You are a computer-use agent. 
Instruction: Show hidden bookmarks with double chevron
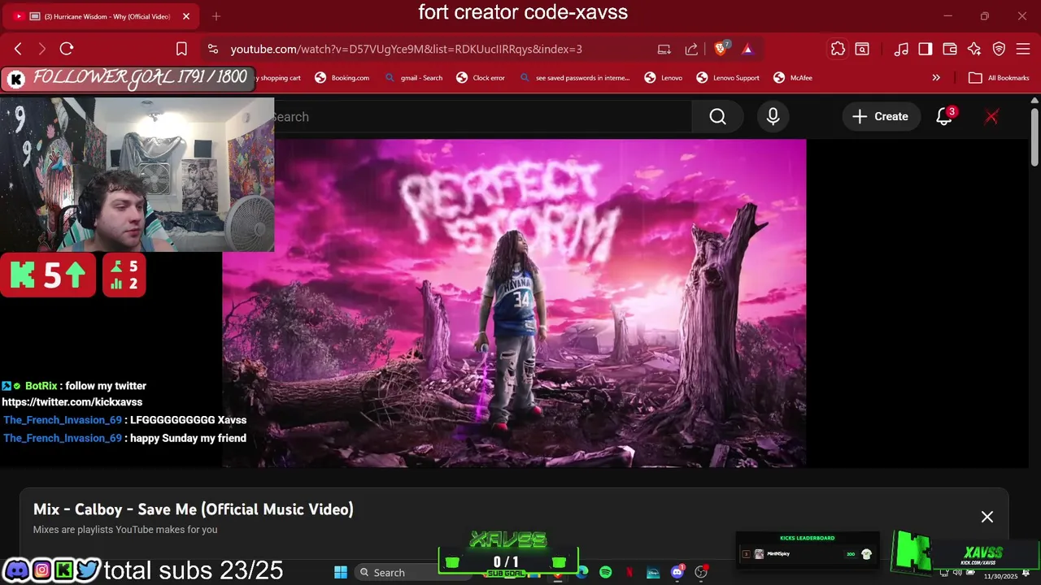click(936, 78)
